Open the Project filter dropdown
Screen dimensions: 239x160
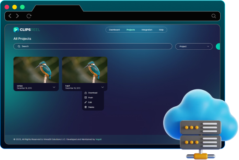coord(194,46)
